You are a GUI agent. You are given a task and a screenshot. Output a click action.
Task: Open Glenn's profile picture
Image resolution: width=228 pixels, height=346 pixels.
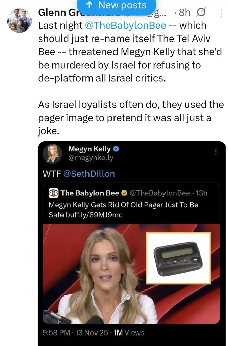[x=19, y=21]
